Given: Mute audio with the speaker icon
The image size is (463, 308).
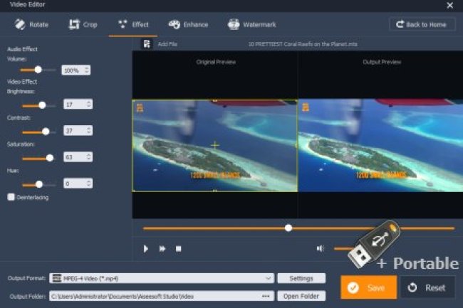Looking at the screenshot, I should tap(321, 249).
